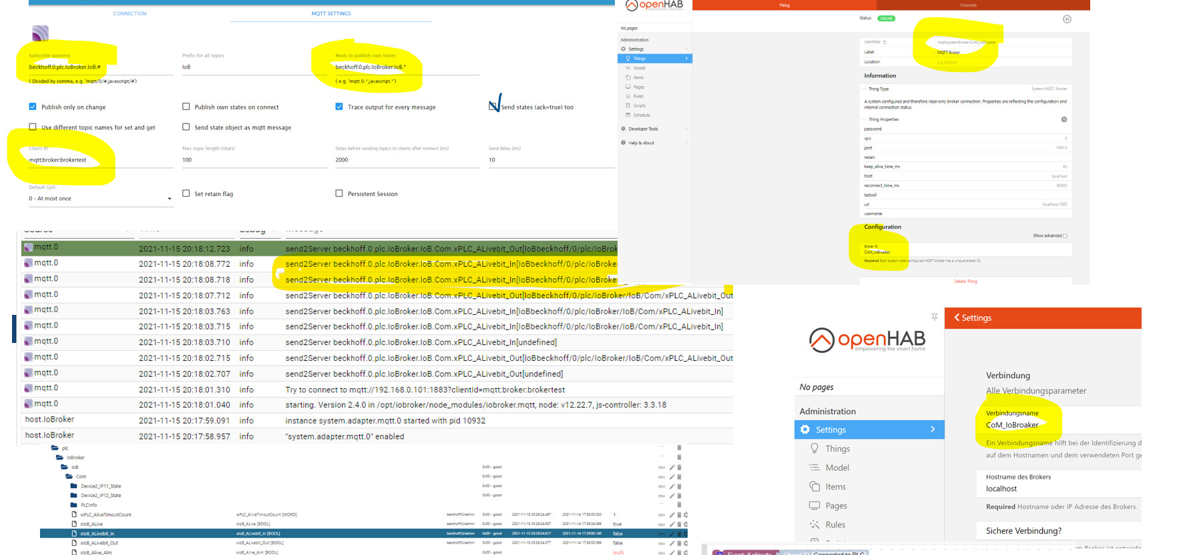Expand the Device2_IP11_State folder
Viewport: 1177px width, 555px height.
point(74,486)
